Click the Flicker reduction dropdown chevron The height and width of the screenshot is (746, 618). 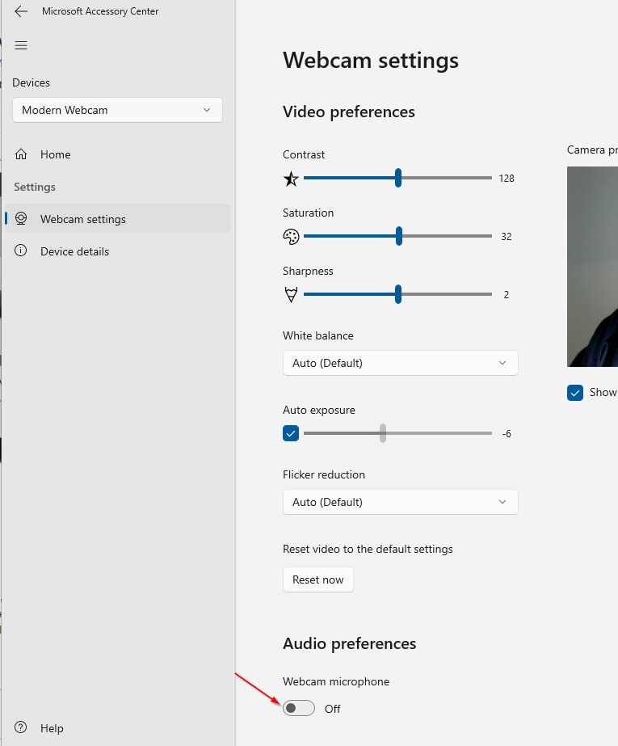coord(502,502)
